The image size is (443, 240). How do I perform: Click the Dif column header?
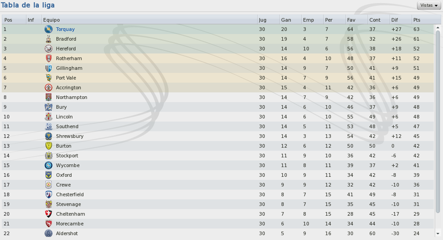(x=401, y=20)
